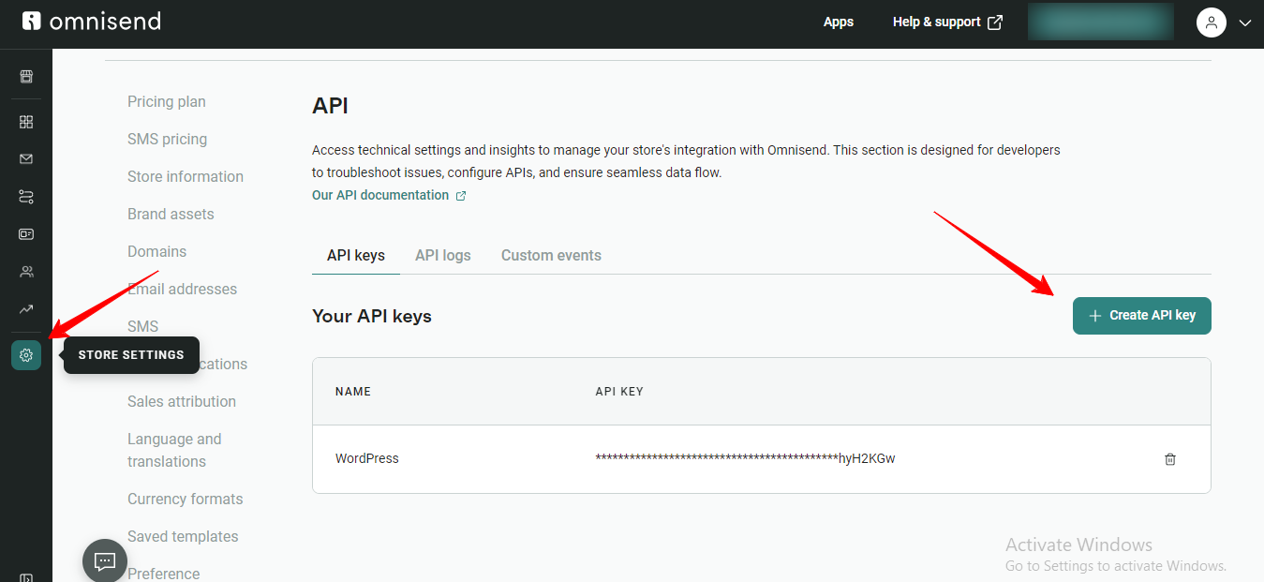This screenshot has height=582, width=1264.
Task: Open the Campaigns envelope icon in sidebar
Action: tap(25, 158)
